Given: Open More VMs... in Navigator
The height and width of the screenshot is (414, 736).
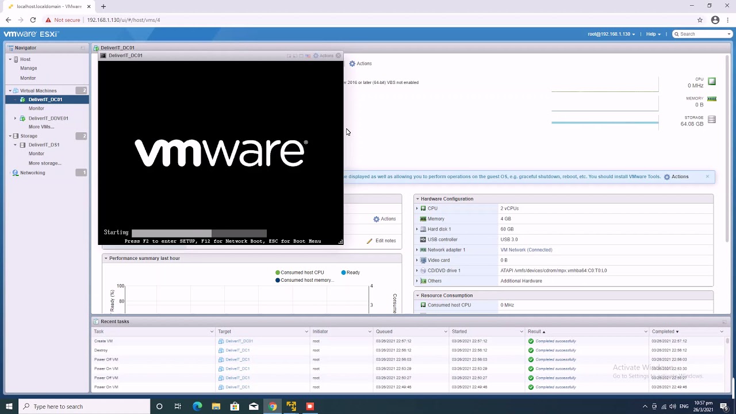Looking at the screenshot, I should pyautogui.click(x=41, y=126).
